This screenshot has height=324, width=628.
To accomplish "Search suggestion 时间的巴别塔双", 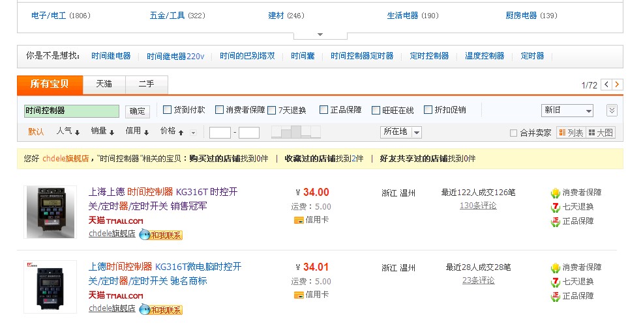I will pyautogui.click(x=247, y=56).
